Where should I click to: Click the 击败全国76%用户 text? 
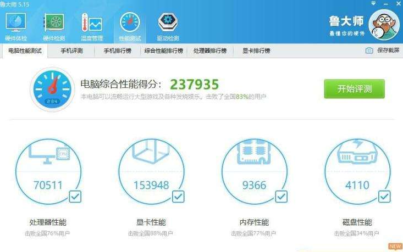(47, 233)
